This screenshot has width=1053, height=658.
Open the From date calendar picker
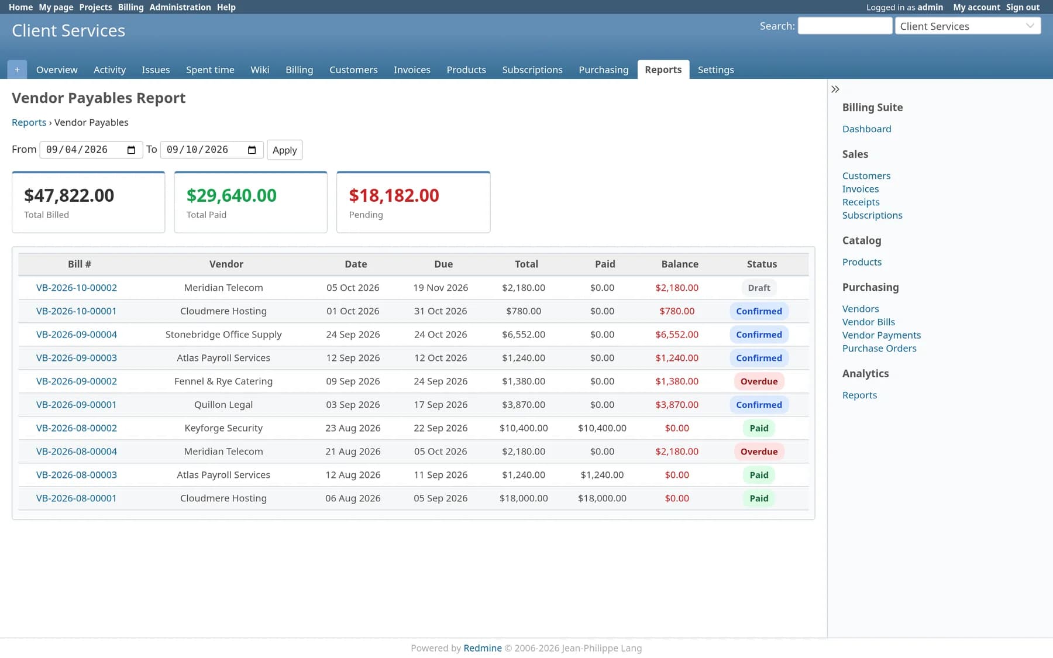(131, 150)
